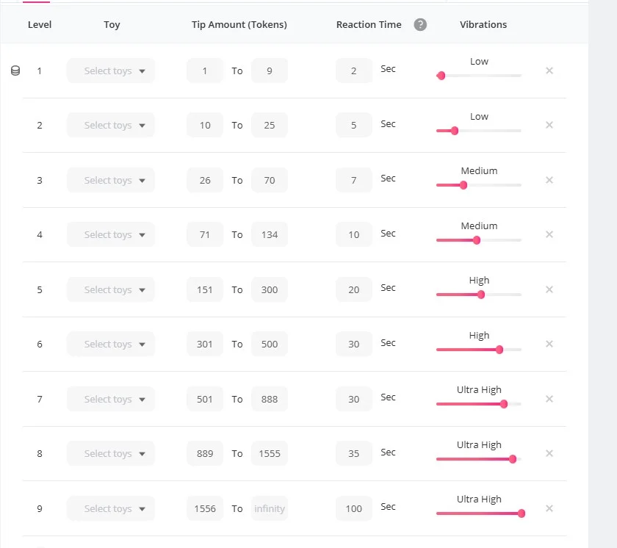The image size is (617, 548).
Task: Delete level 2 row via X icon
Action: pos(549,125)
